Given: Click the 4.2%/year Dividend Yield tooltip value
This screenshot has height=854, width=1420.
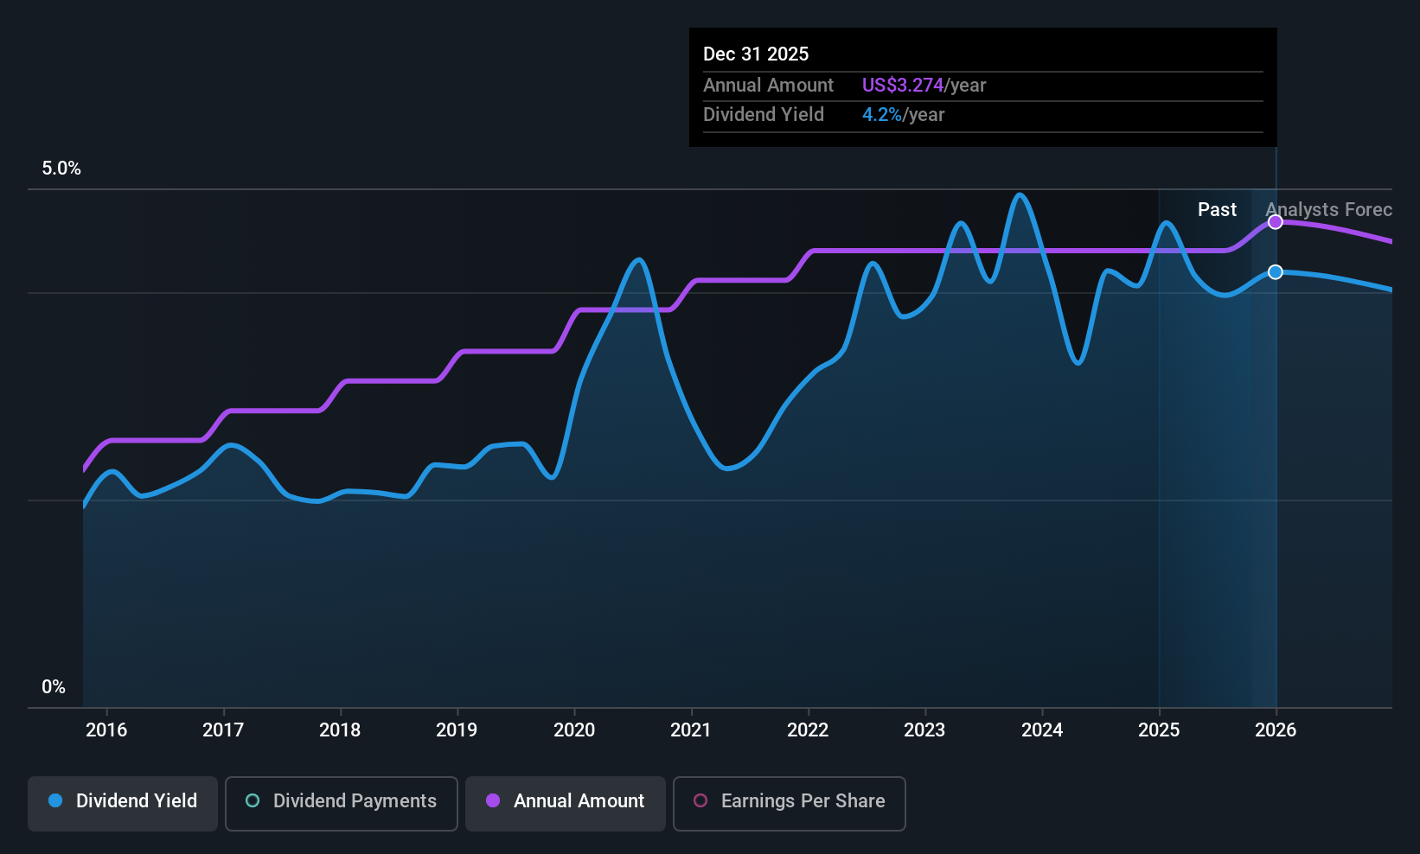Looking at the screenshot, I should click(903, 115).
